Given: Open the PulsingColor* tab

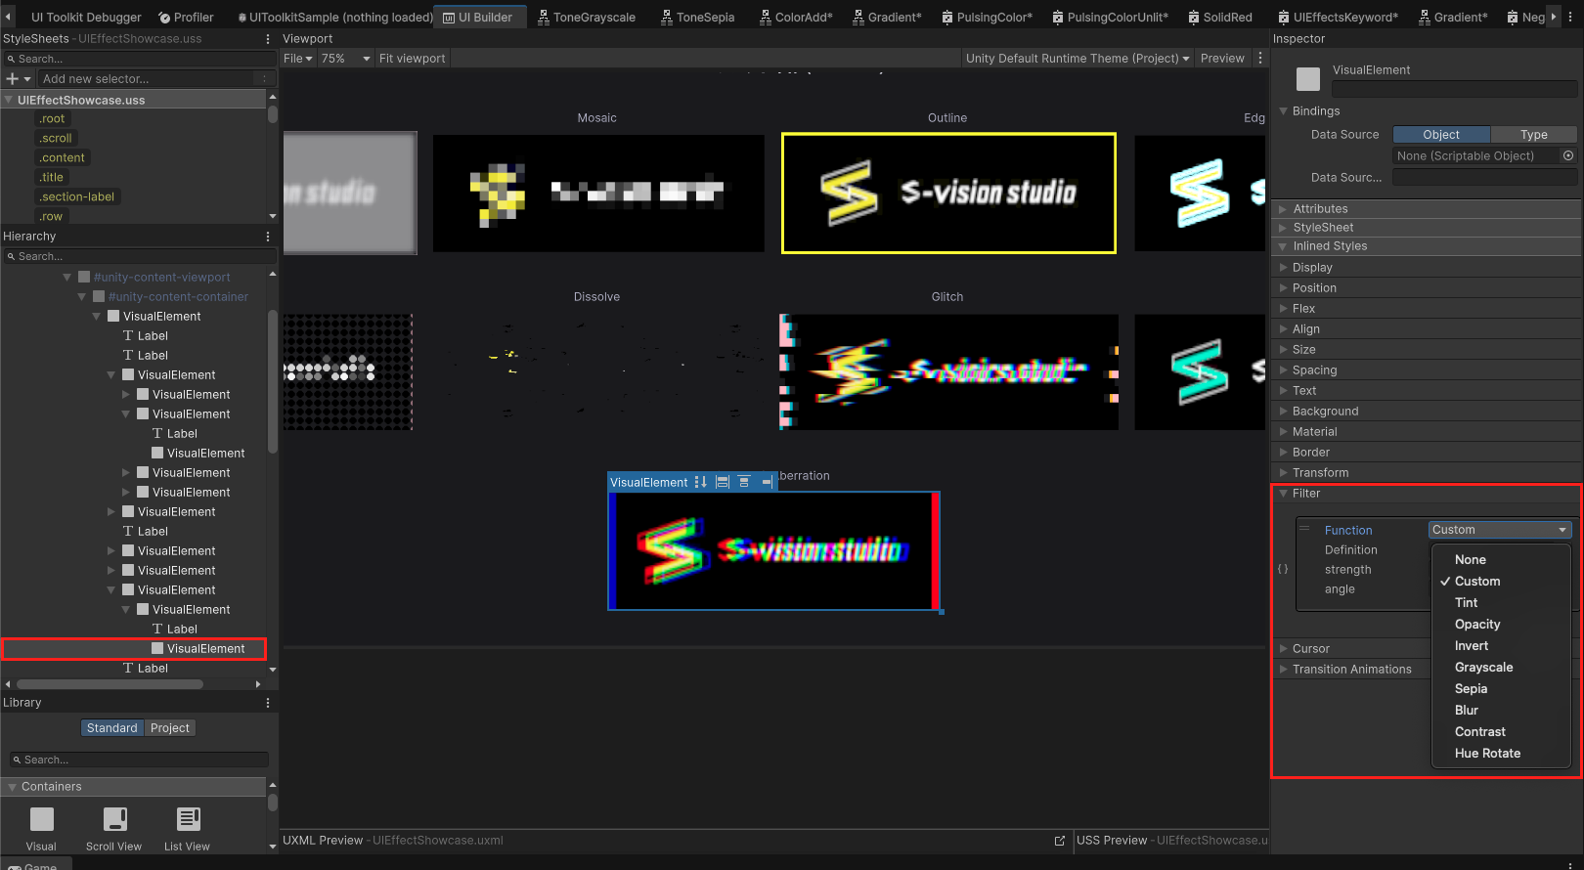Looking at the screenshot, I should pyautogui.click(x=987, y=17).
